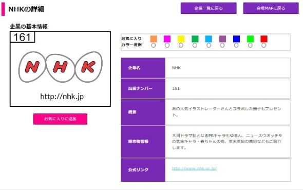Image resolution: width=303 pixels, height=190 pixels.
Task: Click the red favorite color swatch
Action: (x=264, y=39)
